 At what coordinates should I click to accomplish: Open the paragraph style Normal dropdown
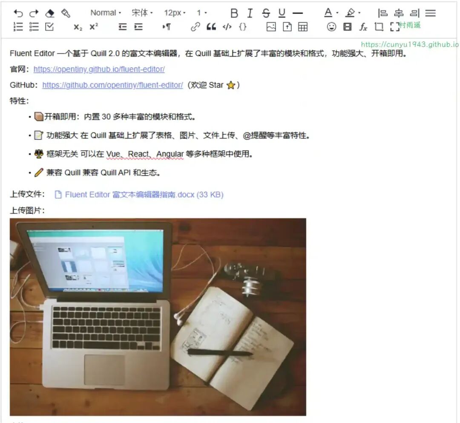click(x=104, y=13)
